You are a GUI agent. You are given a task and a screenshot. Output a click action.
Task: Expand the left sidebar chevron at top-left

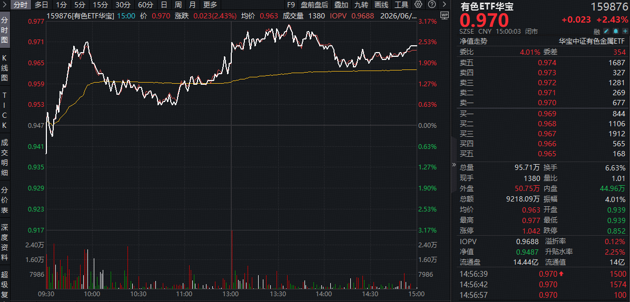5,5
